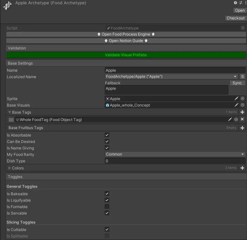247x240 pixels.
Task: Uncheck Can Be Desired
Action: pos(107,141)
